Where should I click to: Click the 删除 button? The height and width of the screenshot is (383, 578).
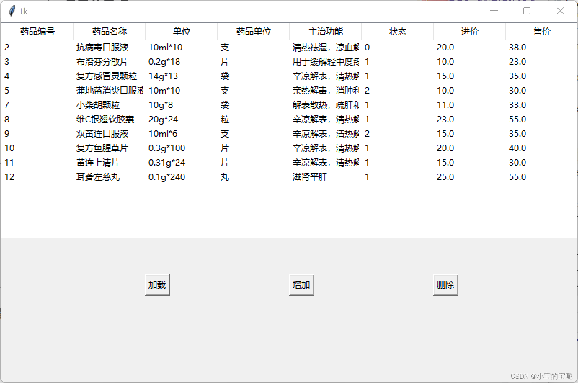coord(445,285)
